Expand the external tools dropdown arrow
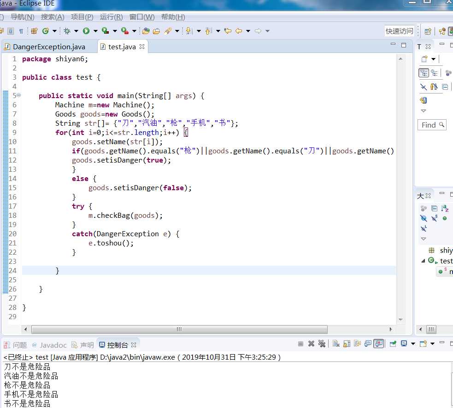This screenshot has height=408, width=453. coord(134,31)
